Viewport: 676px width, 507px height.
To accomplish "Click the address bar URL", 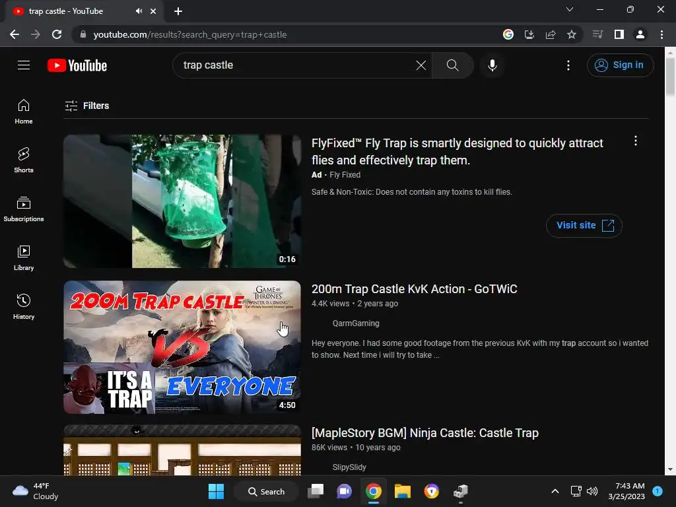I will click(189, 34).
